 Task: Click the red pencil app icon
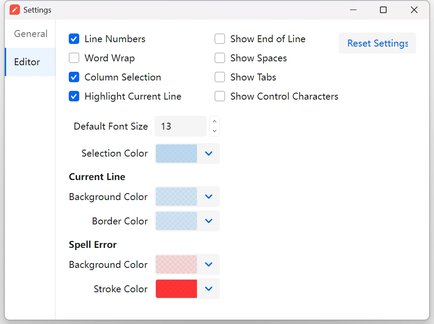click(15, 10)
